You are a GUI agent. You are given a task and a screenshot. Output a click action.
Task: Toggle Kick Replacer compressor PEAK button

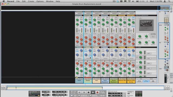click(107, 19)
